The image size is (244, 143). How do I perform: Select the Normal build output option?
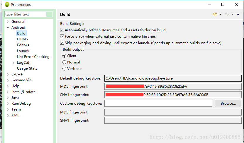point(64,62)
